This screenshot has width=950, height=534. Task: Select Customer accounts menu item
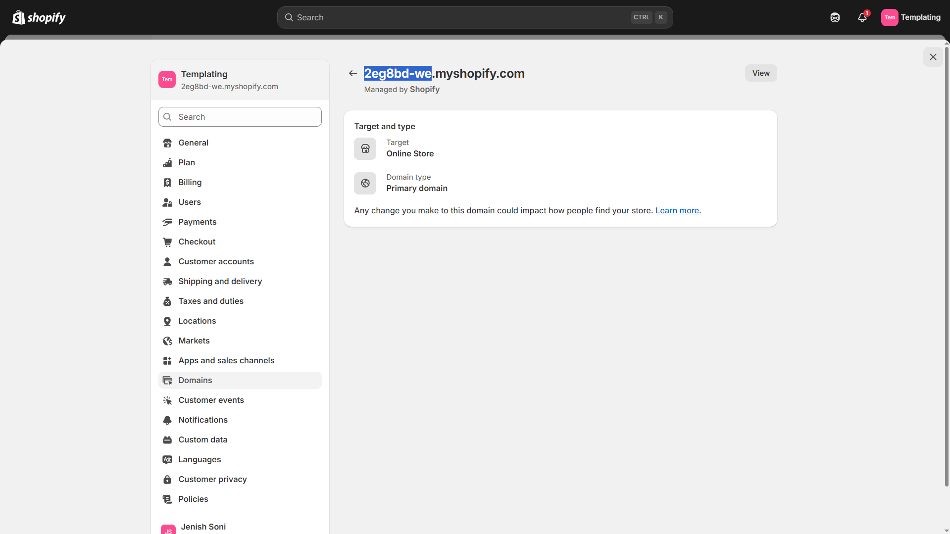tap(240, 262)
